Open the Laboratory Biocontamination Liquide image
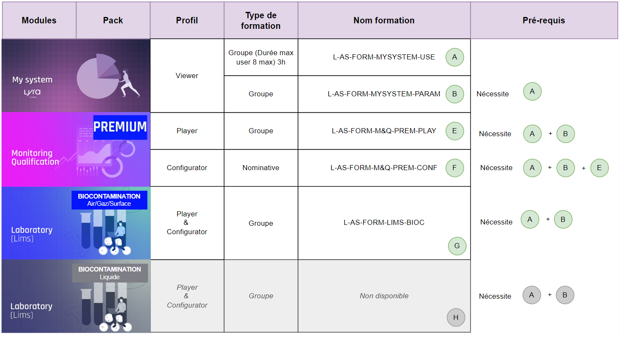Screen dimensions: 619x339 tap(76, 296)
